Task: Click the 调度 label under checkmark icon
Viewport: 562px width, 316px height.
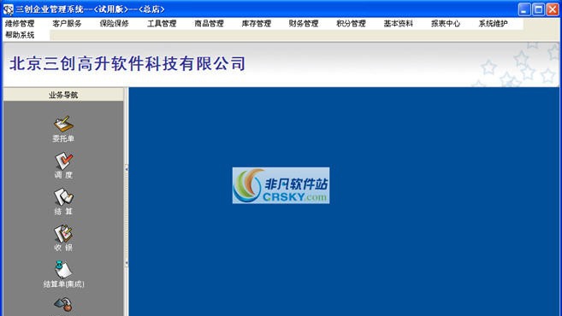Action: (x=63, y=175)
